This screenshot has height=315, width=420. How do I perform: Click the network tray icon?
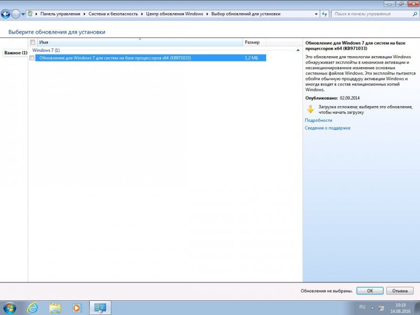[x=382, y=308]
